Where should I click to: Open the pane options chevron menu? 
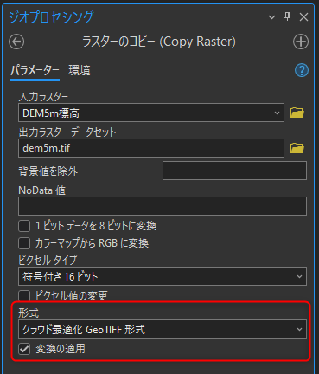point(271,17)
